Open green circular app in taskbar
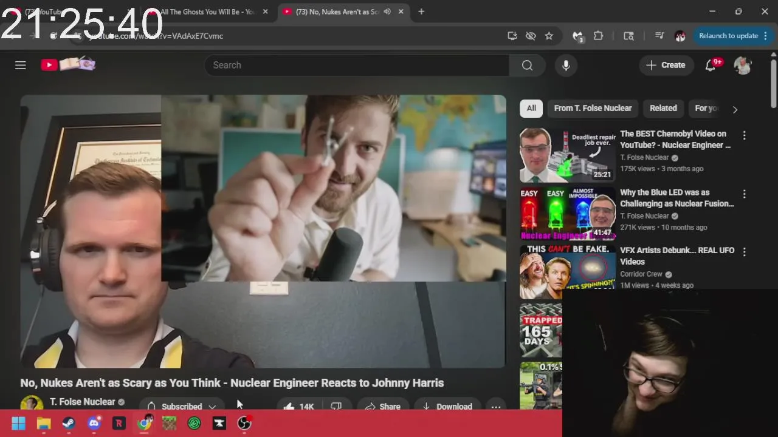 pyautogui.click(x=194, y=423)
